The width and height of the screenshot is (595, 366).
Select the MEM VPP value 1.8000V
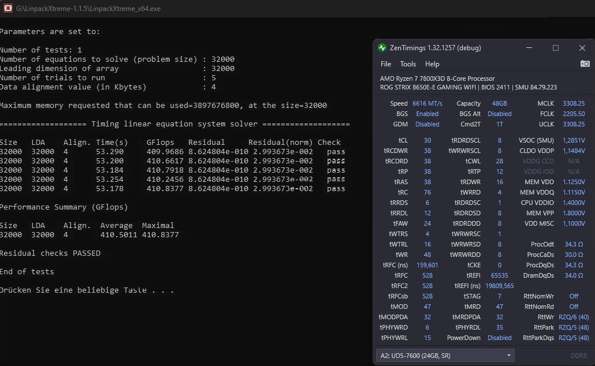pos(574,213)
